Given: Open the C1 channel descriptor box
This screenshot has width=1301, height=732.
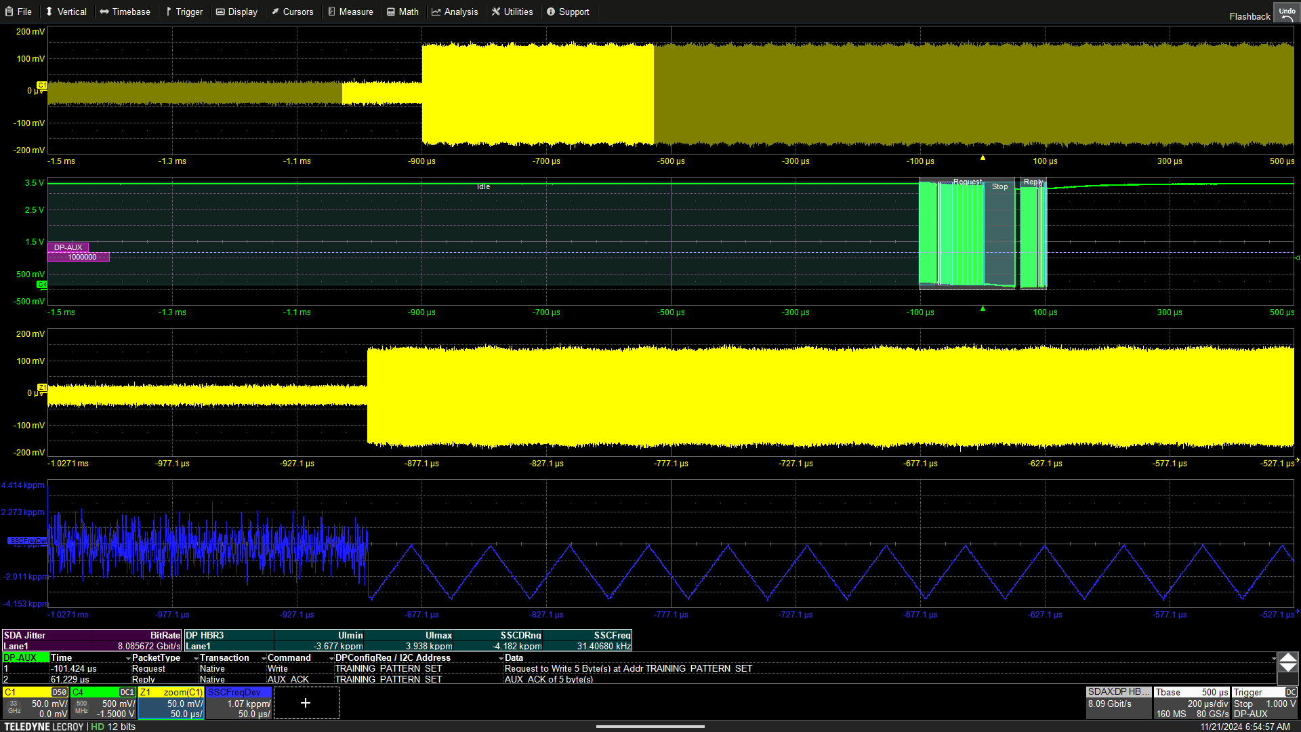Looking at the screenshot, I should [35, 703].
